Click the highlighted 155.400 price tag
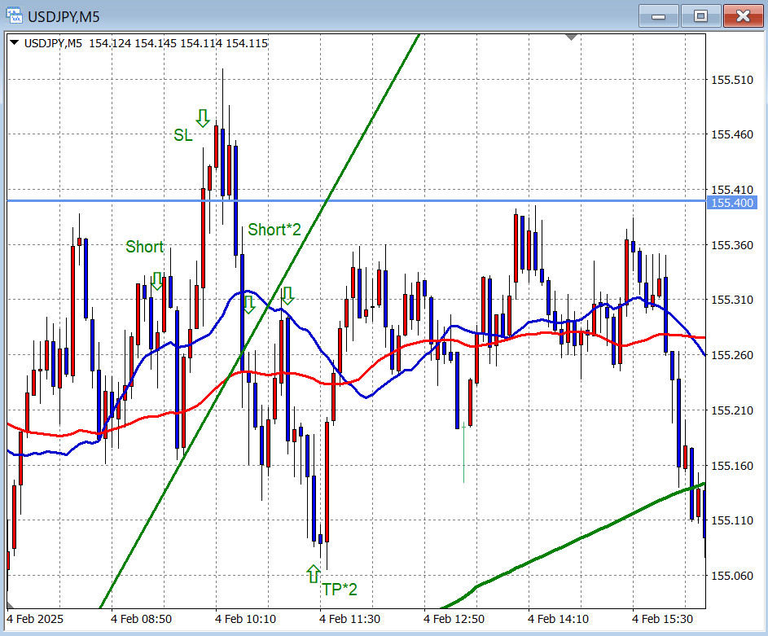The height and width of the screenshot is (636, 768). pyautogui.click(x=733, y=202)
